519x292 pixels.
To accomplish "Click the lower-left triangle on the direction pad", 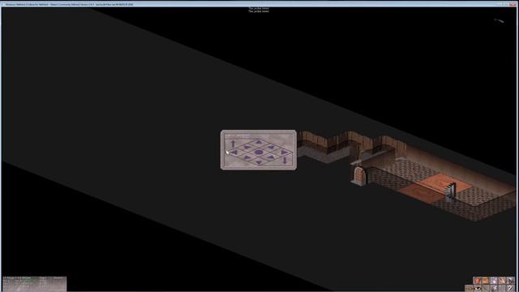I will pyautogui.click(x=247, y=157).
